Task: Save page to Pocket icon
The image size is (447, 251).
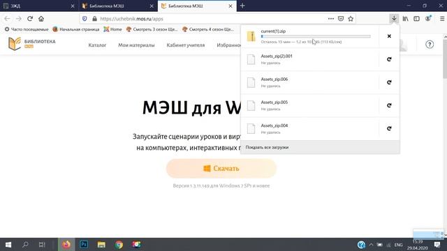Action: pyautogui.click(x=341, y=19)
